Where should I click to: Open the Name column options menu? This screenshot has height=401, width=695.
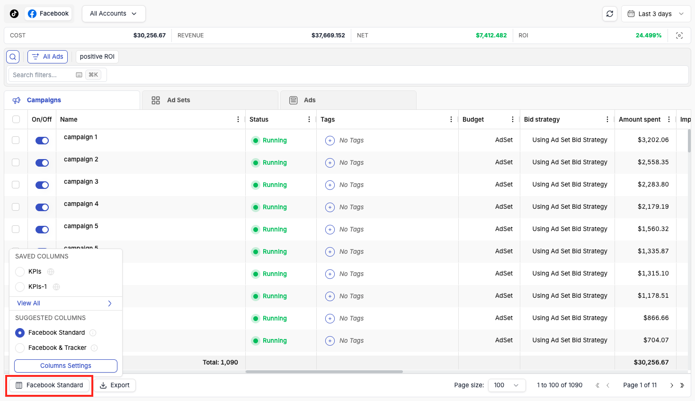pyautogui.click(x=238, y=119)
